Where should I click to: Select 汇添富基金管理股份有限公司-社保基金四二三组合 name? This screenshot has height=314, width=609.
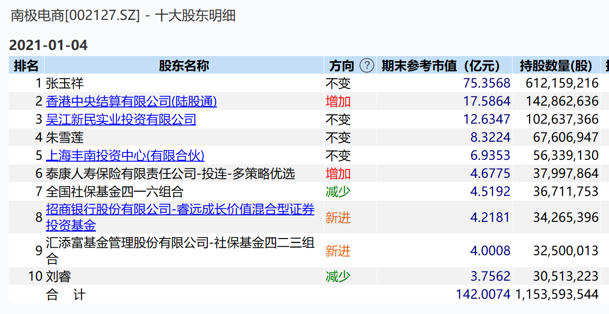[x=180, y=251]
